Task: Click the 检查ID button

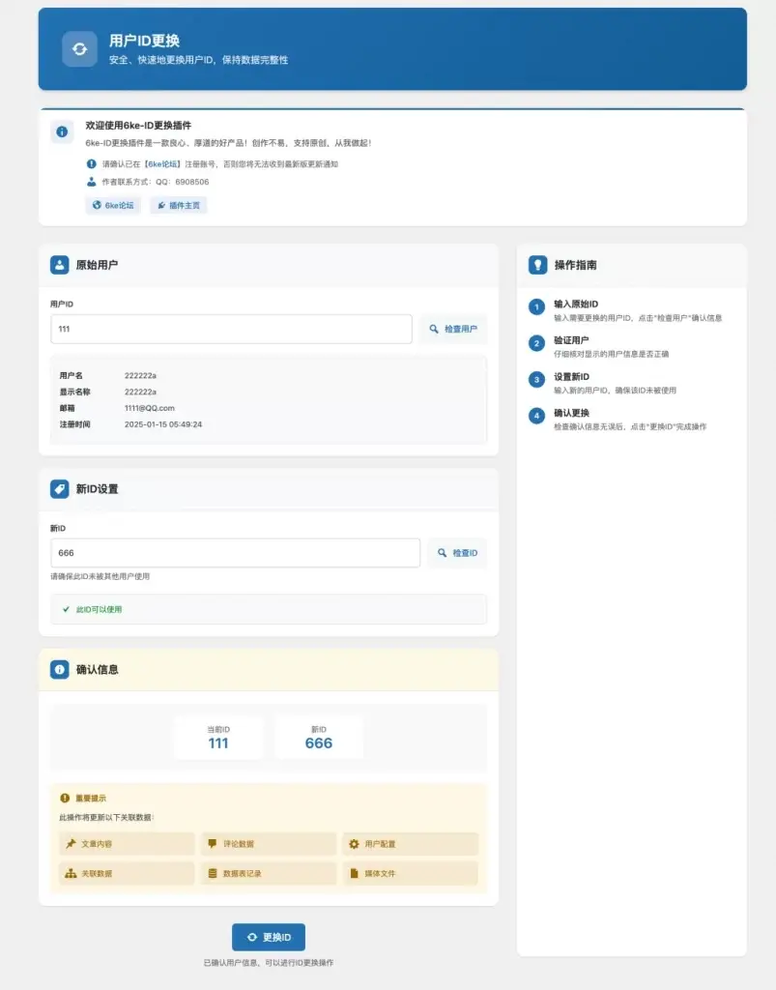Action: point(456,552)
